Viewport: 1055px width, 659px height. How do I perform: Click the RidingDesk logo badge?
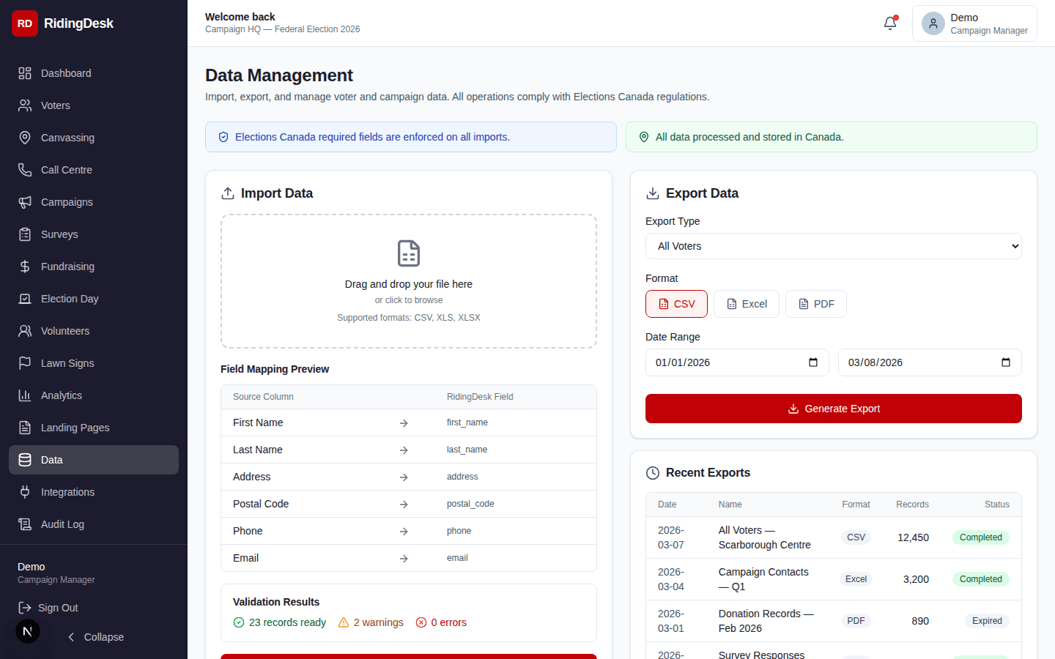coord(24,23)
